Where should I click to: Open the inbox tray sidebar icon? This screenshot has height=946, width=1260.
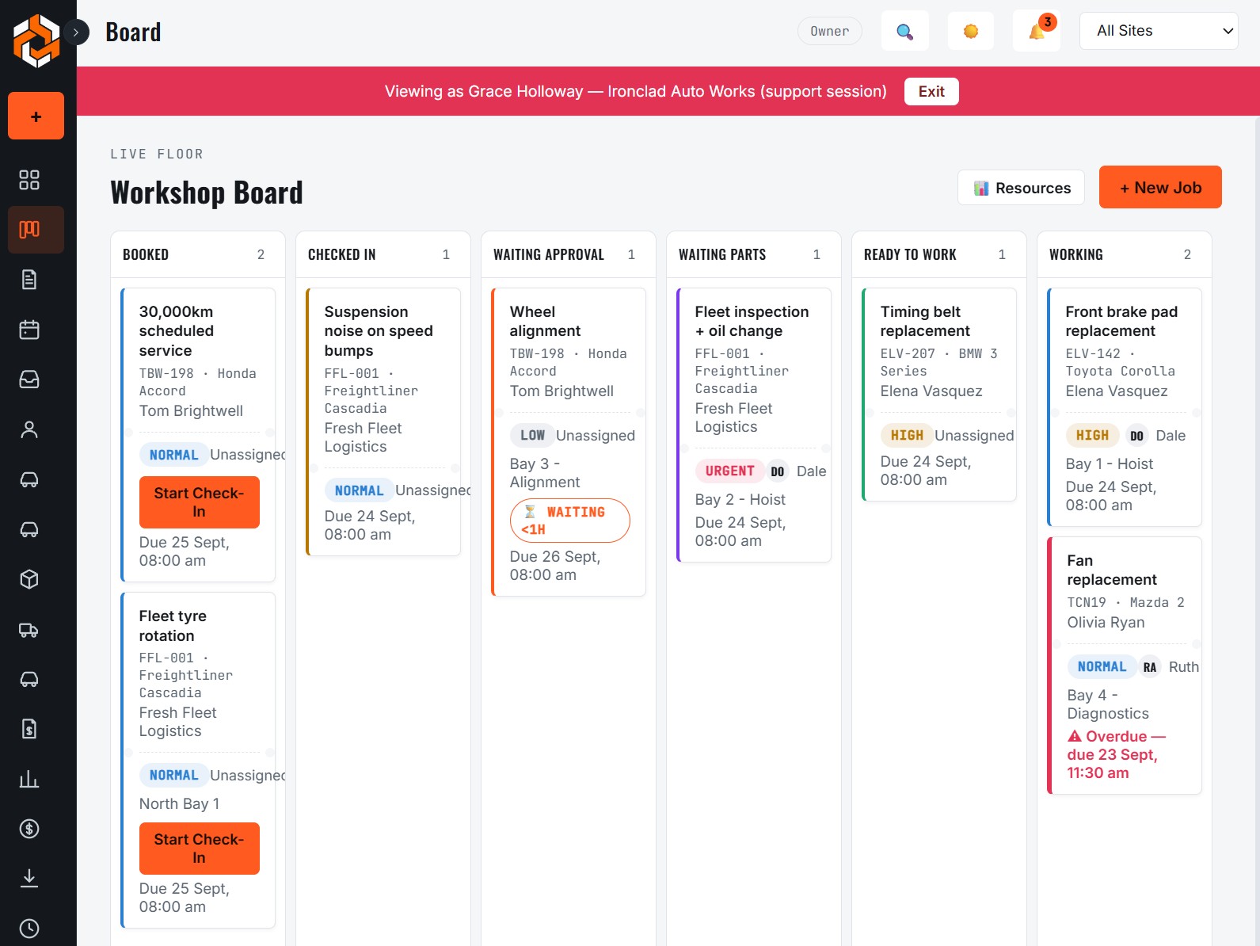point(29,380)
